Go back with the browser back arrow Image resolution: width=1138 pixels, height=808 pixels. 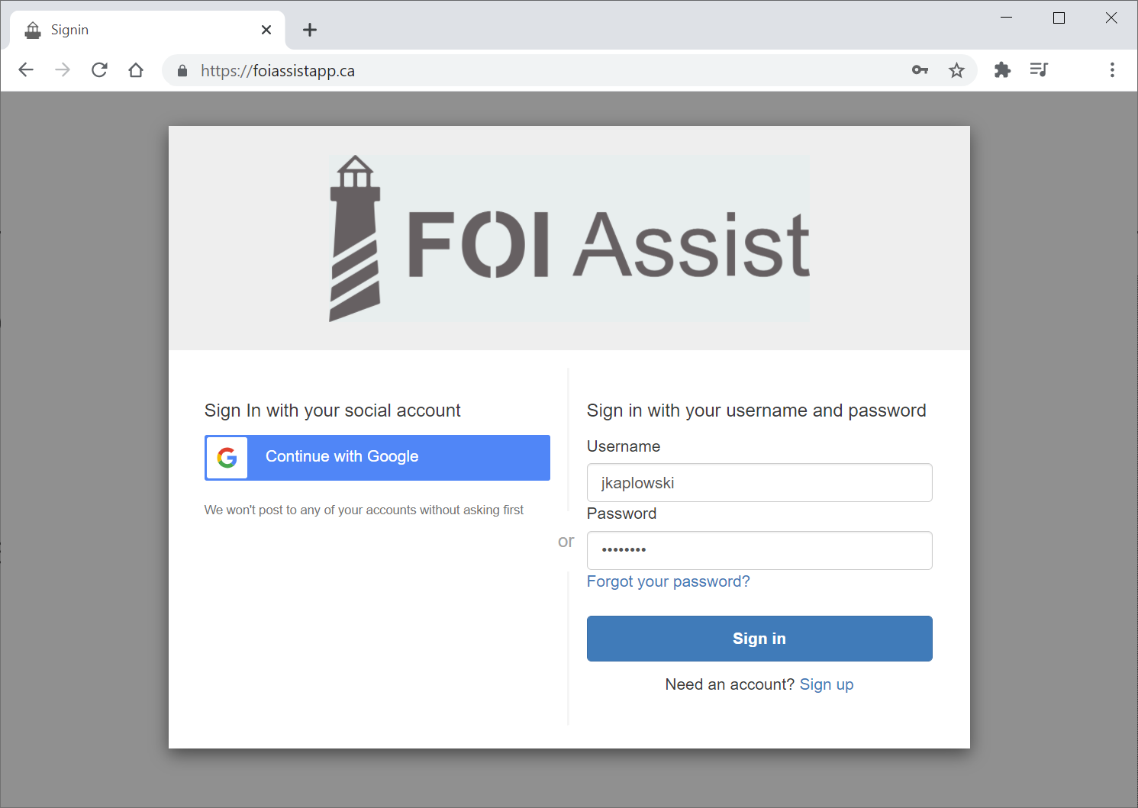click(x=26, y=70)
